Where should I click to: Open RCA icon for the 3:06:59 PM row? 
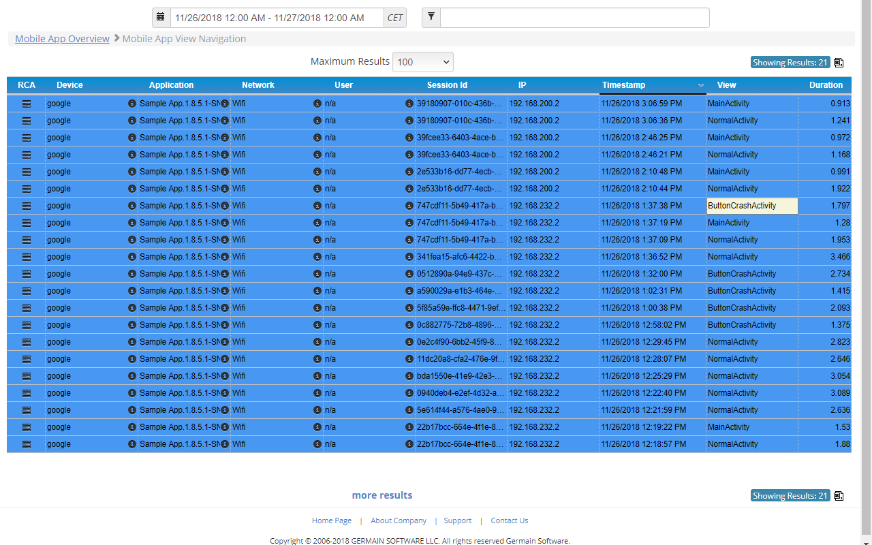click(x=27, y=104)
